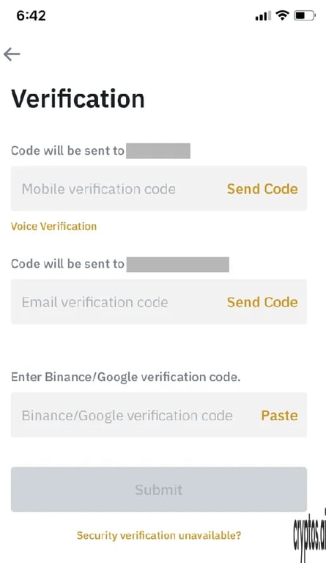Send Code for mobile verification
326x563 pixels.
pos(262,189)
